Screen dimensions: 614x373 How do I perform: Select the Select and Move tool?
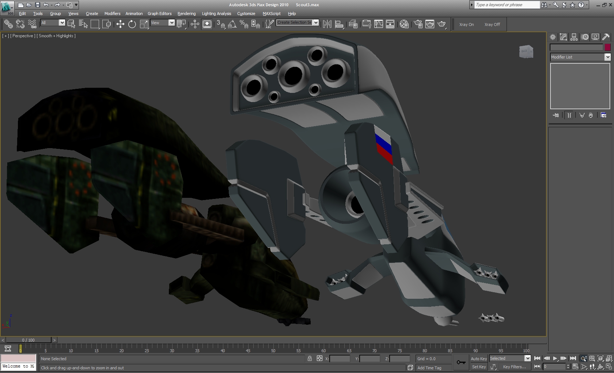pyautogui.click(x=120, y=24)
